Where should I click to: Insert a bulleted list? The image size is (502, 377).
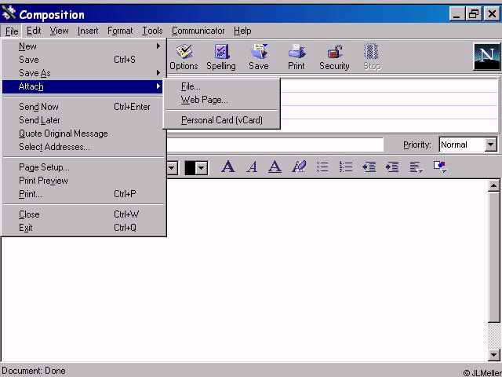[x=322, y=167]
